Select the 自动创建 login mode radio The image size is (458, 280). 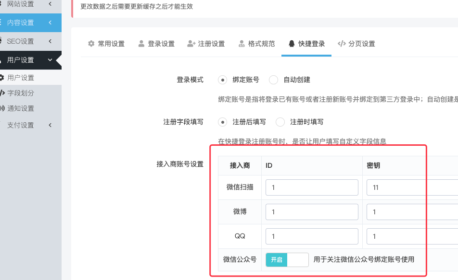tap(273, 80)
